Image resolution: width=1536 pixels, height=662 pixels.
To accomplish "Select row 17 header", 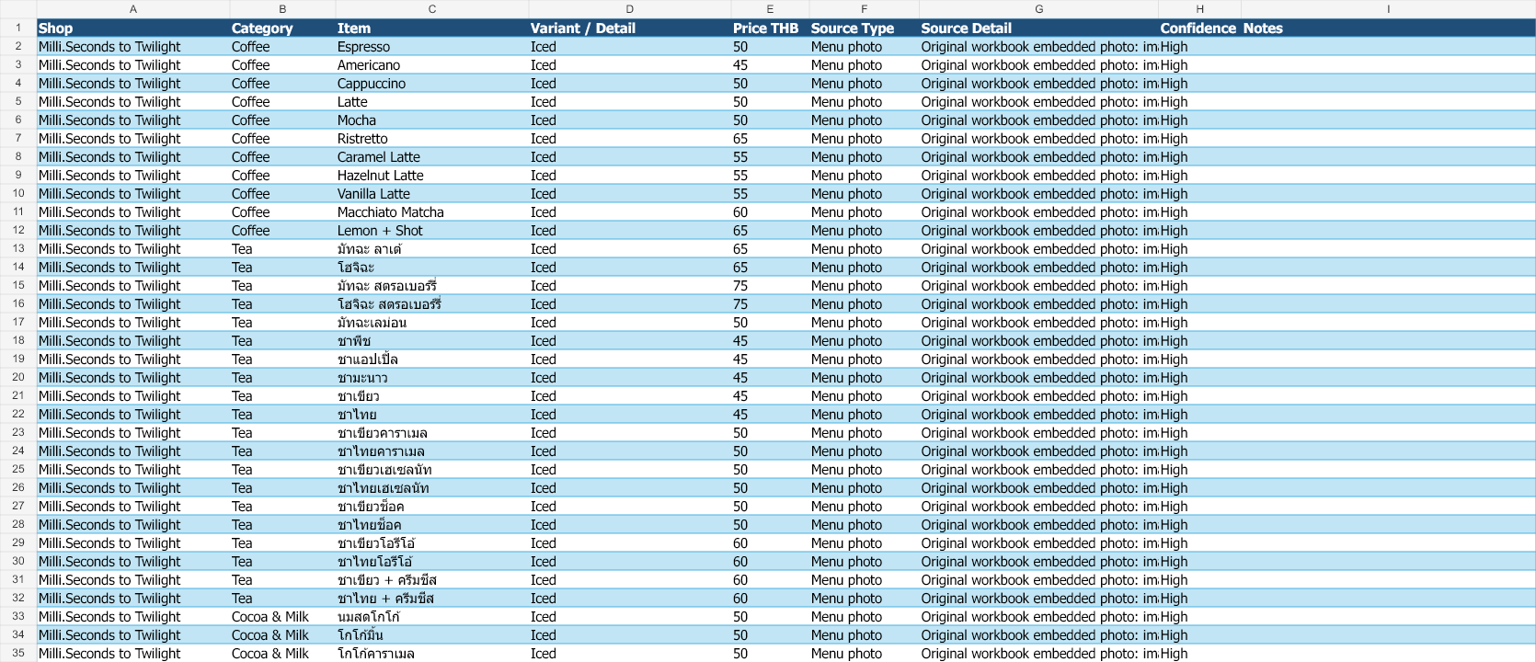I will (x=18, y=323).
